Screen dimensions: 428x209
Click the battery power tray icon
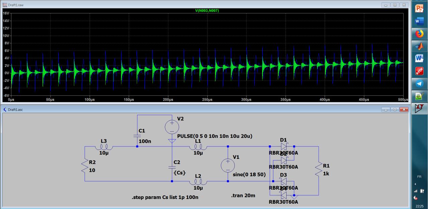click(422, 191)
